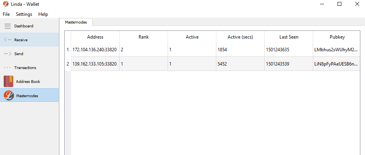Sort by the Last Seen column header

[x=289, y=37]
